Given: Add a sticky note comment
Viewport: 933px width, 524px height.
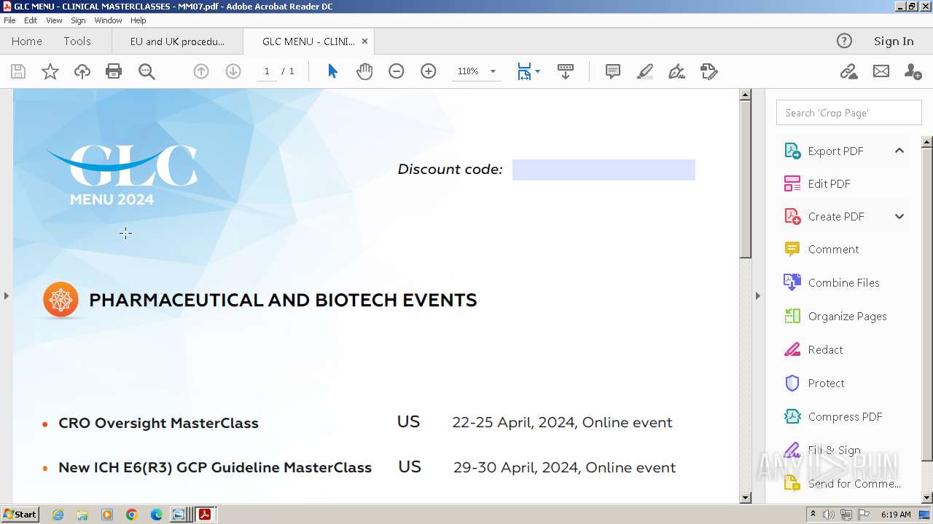Looking at the screenshot, I should click(x=613, y=71).
